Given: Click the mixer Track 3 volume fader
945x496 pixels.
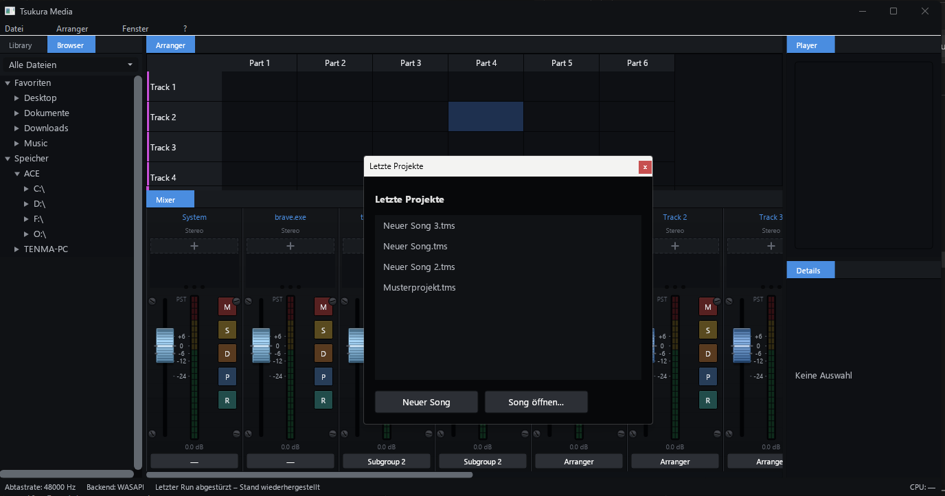Looking at the screenshot, I should pos(742,345).
